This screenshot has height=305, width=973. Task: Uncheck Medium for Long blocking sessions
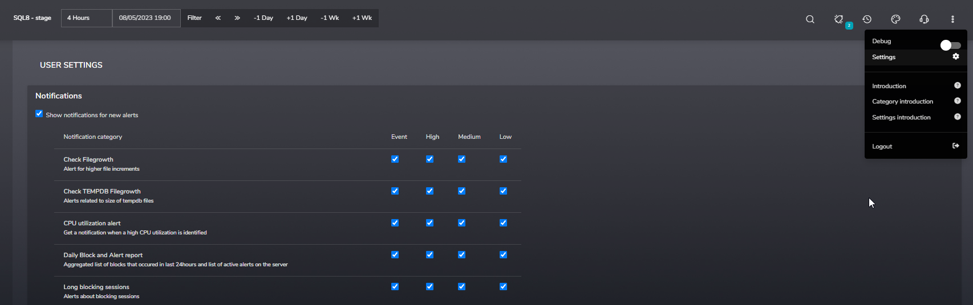click(461, 287)
